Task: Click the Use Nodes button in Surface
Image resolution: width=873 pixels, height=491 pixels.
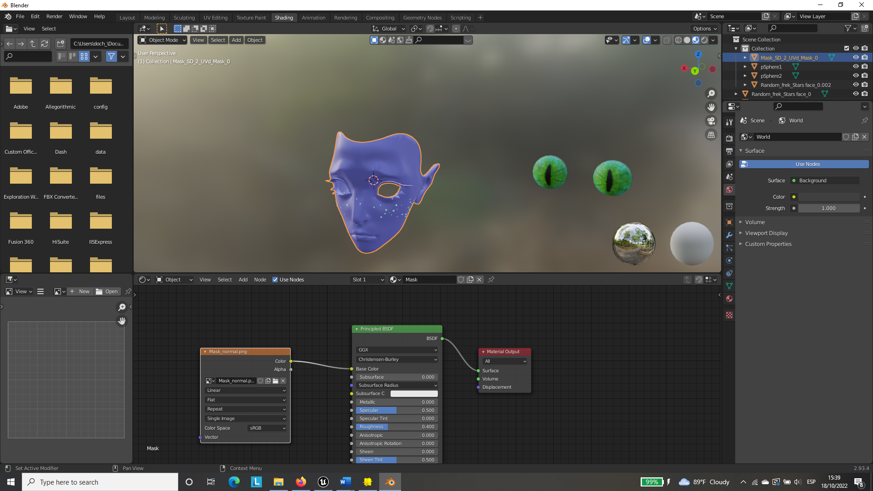Action: coord(808,164)
